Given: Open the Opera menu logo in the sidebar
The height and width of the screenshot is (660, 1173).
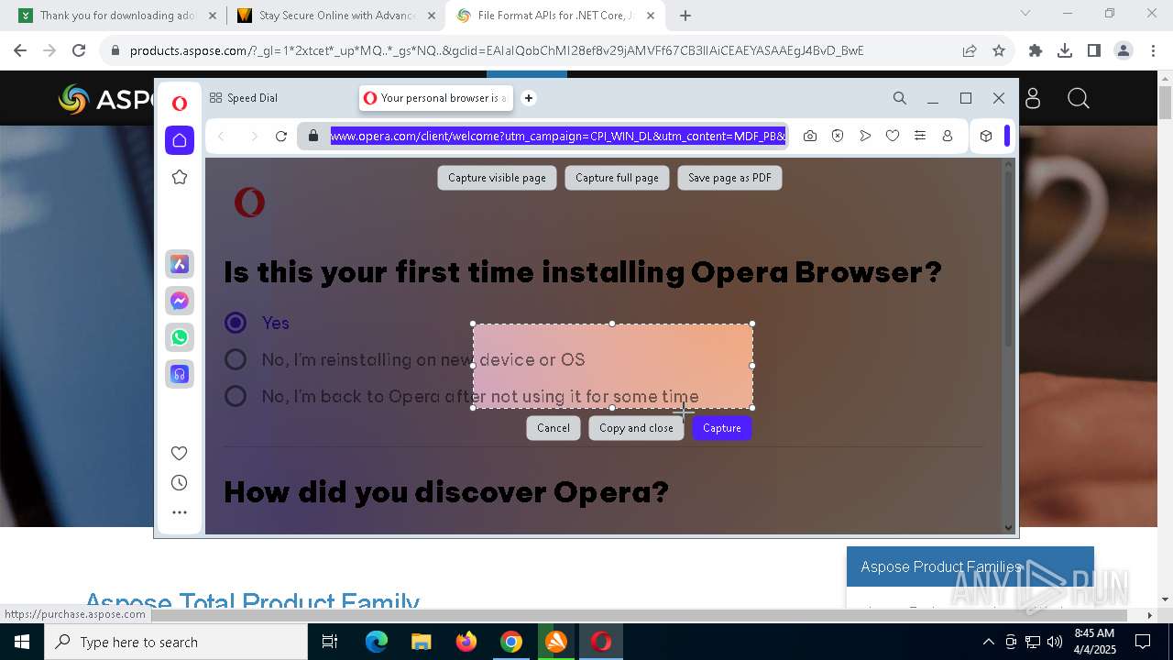Looking at the screenshot, I should point(180,104).
